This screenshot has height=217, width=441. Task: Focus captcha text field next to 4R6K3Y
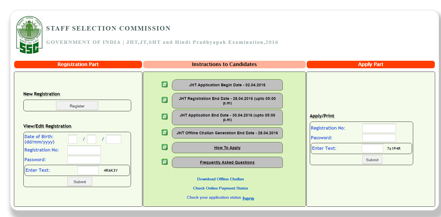tap(88, 170)
